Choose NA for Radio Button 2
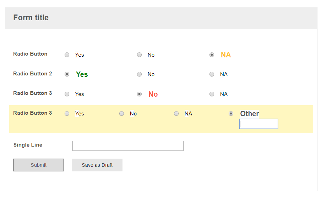 point(212,74)
